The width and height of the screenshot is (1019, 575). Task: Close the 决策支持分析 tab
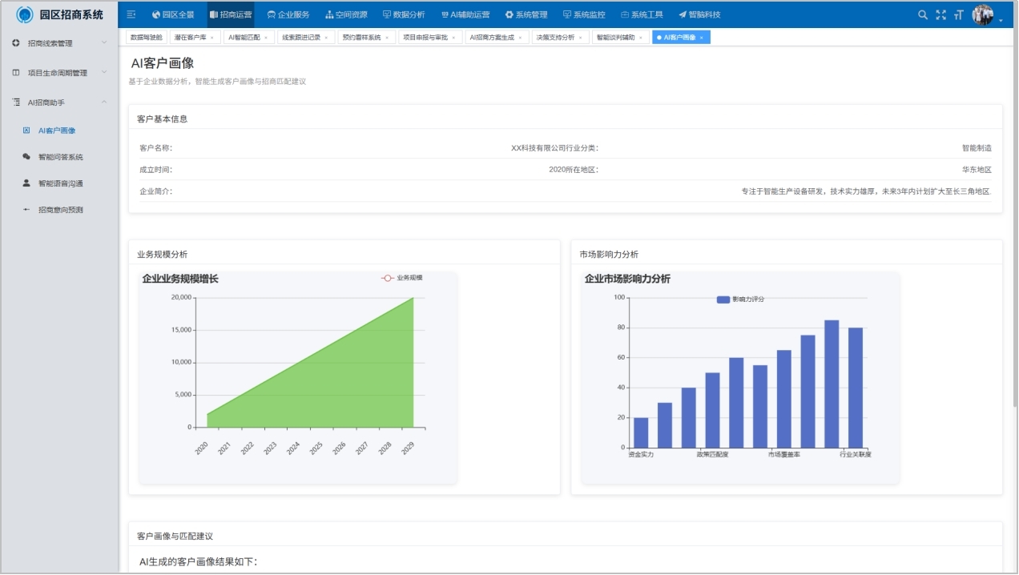pyautogui.click(x=580, y=38)
